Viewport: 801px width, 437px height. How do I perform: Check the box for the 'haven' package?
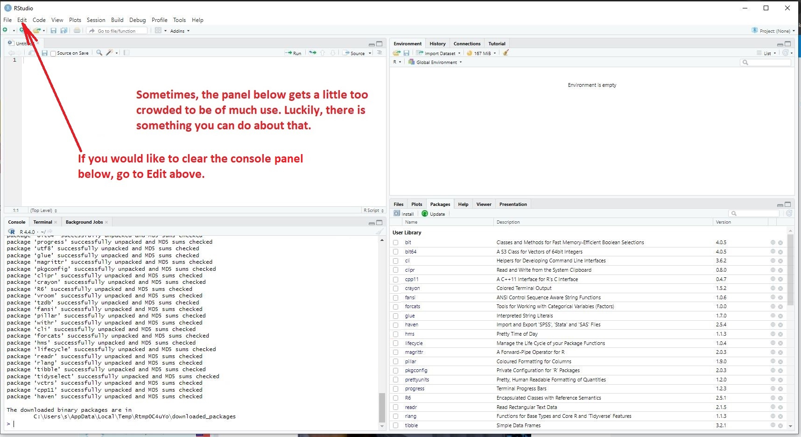396,325
